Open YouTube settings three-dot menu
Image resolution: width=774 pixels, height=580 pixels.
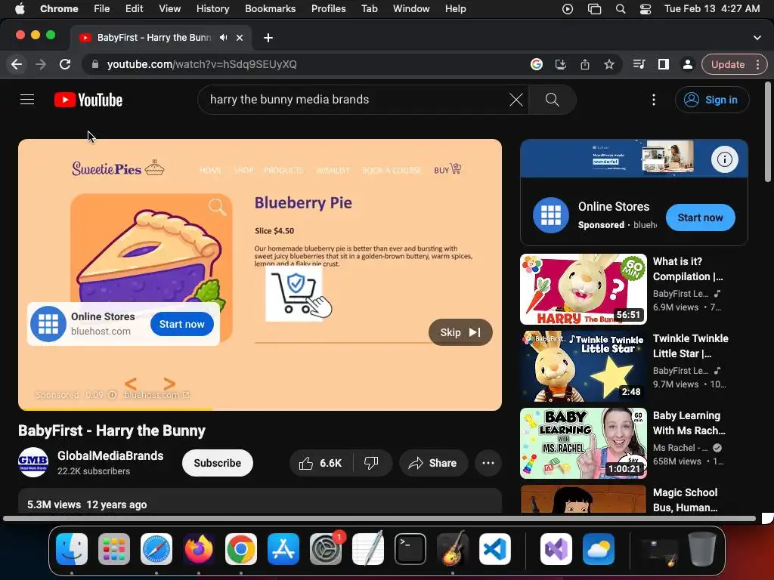click(x=654, y=100)
